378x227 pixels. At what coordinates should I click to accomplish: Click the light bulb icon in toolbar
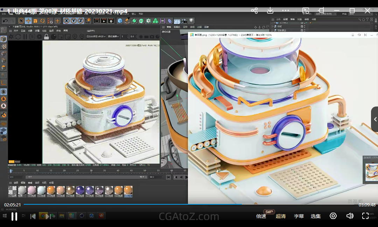pos(191,21)
